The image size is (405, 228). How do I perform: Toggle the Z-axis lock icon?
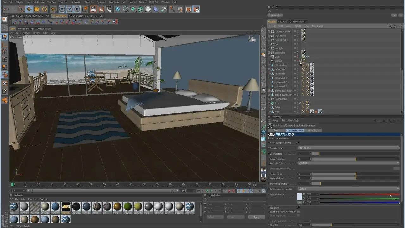77,9
